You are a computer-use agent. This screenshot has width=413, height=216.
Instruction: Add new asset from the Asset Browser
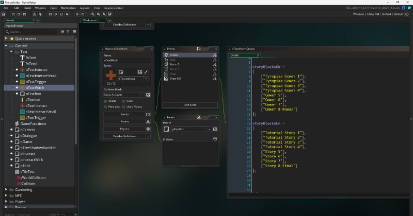point(62,31)
